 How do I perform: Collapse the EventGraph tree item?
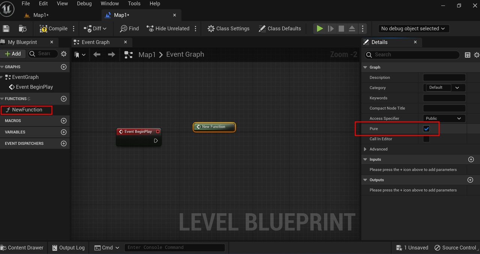click(2, 77)
